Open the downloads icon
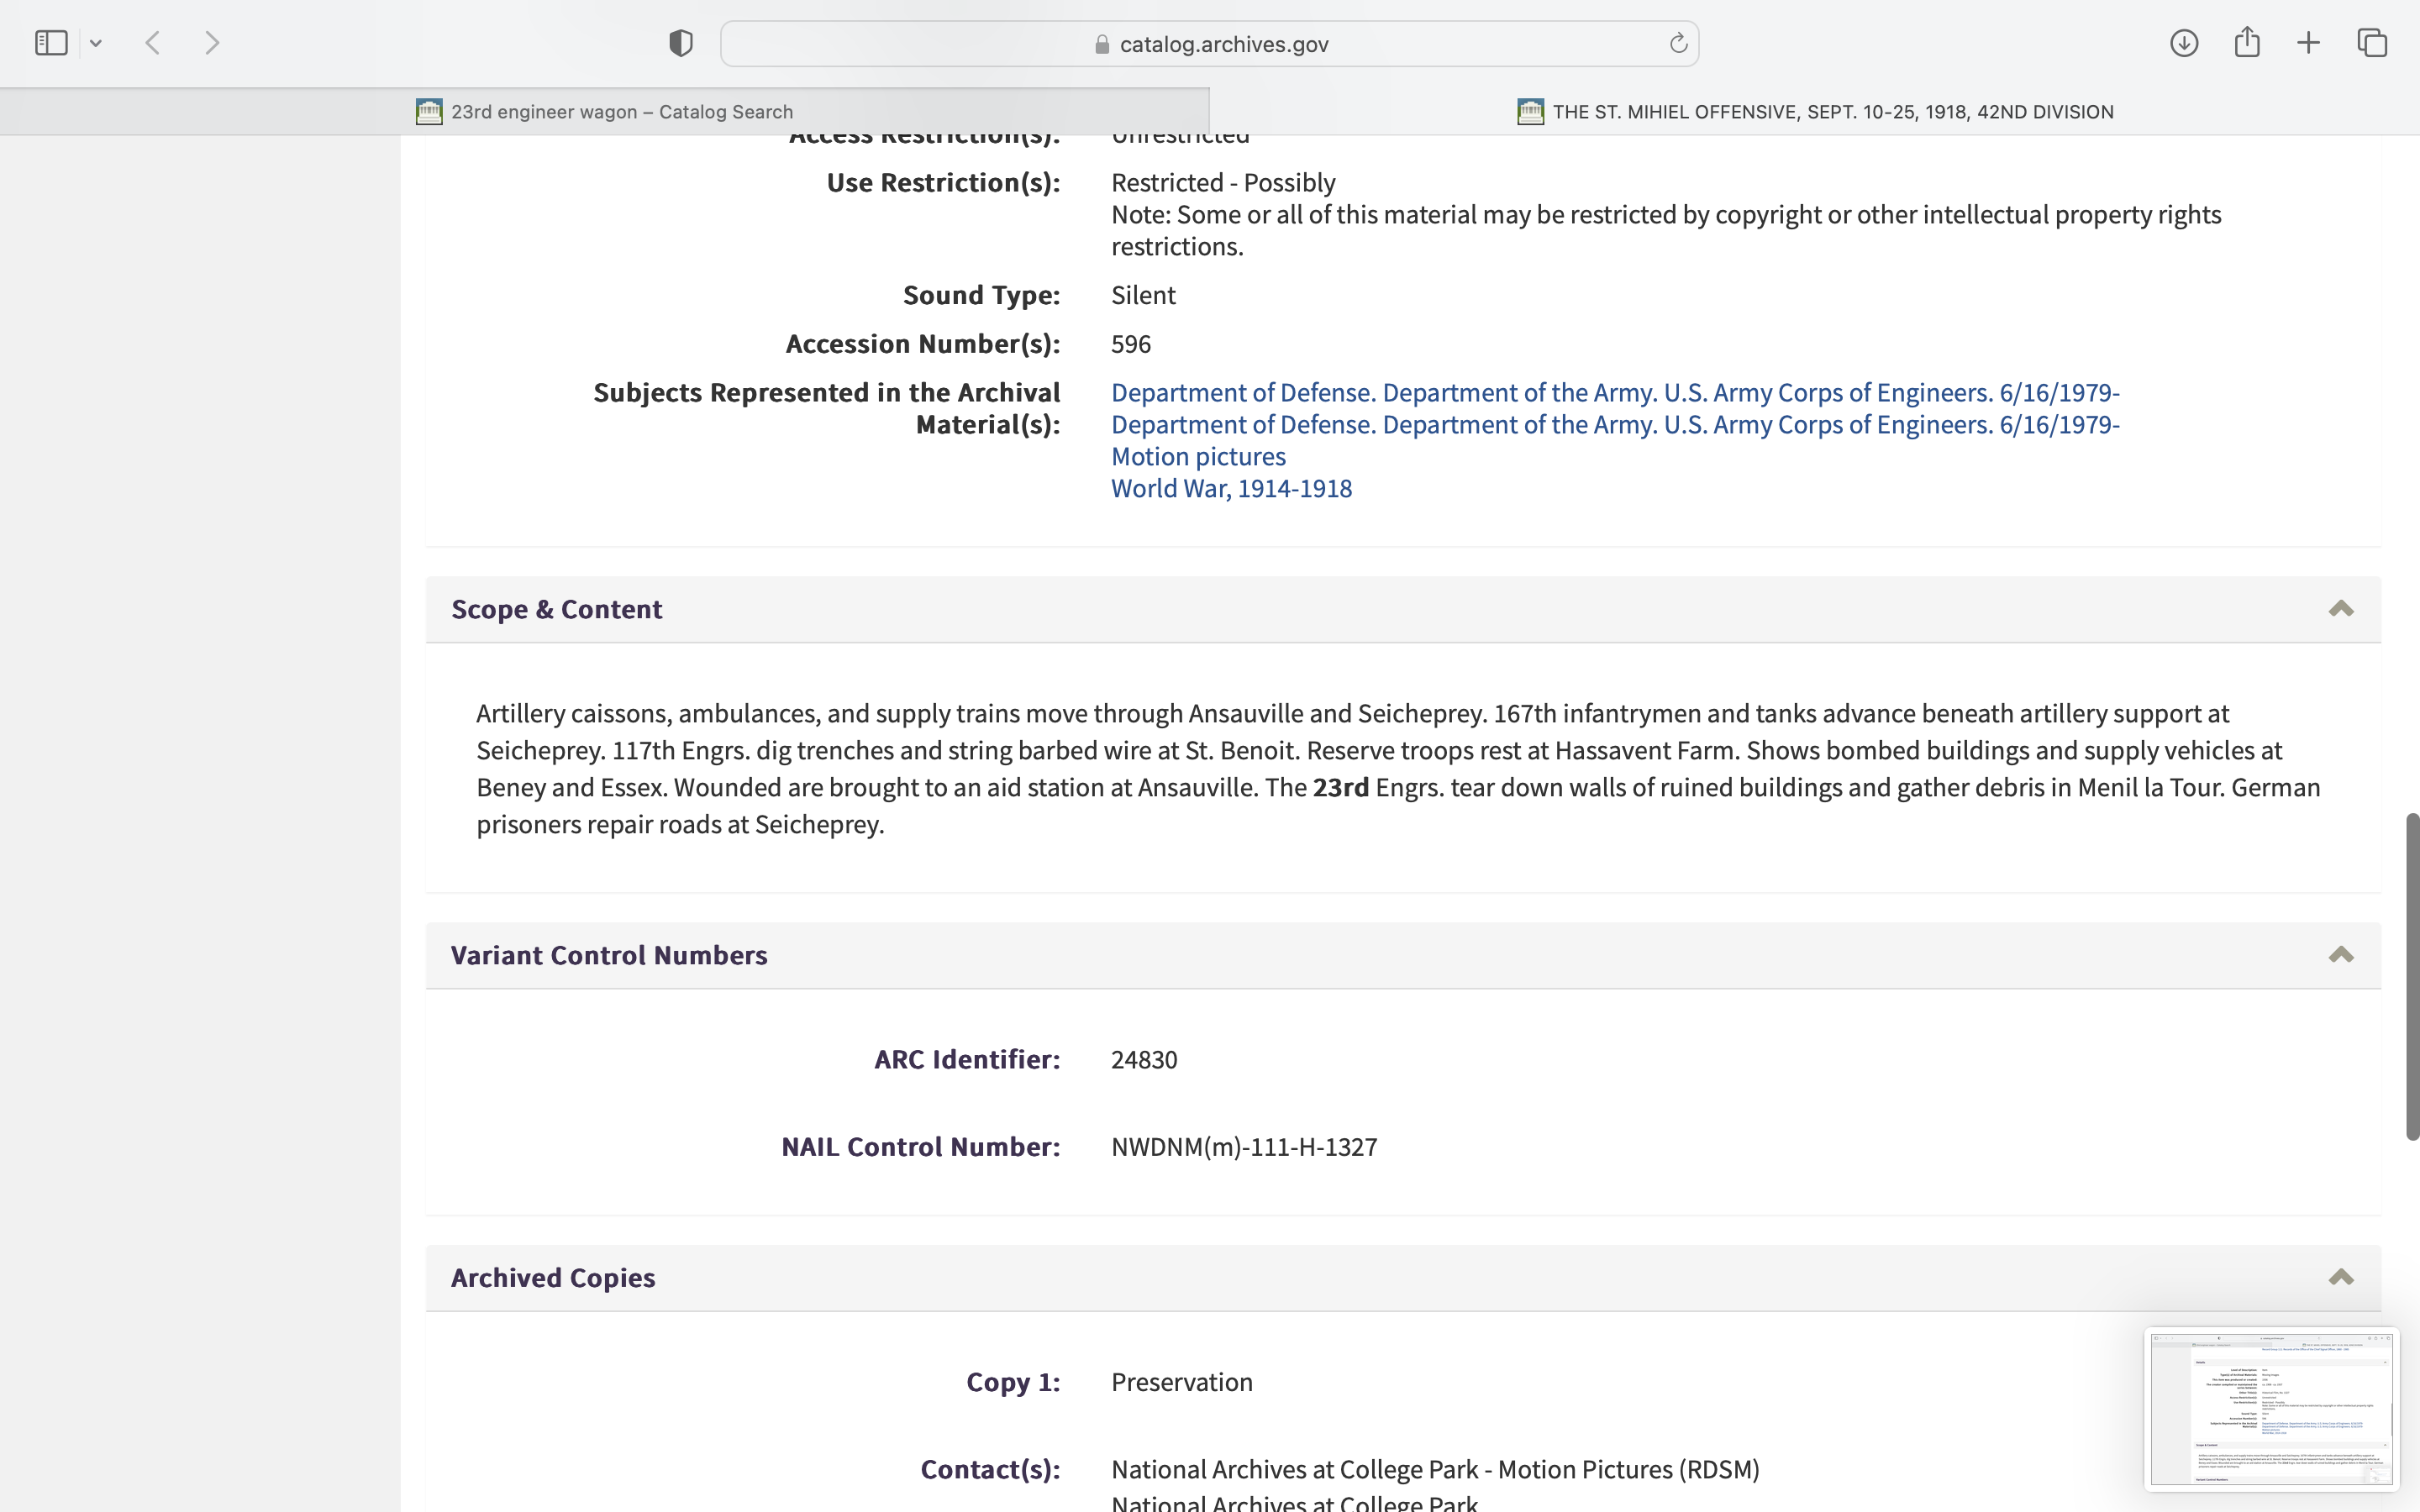Screen dimensions: 2420x1512 (x=2184, y=43)
